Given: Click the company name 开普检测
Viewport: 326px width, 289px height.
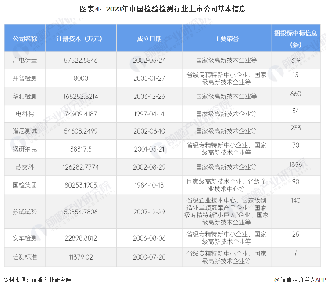Looking at the screenshot, I should (x=25, y=78).
